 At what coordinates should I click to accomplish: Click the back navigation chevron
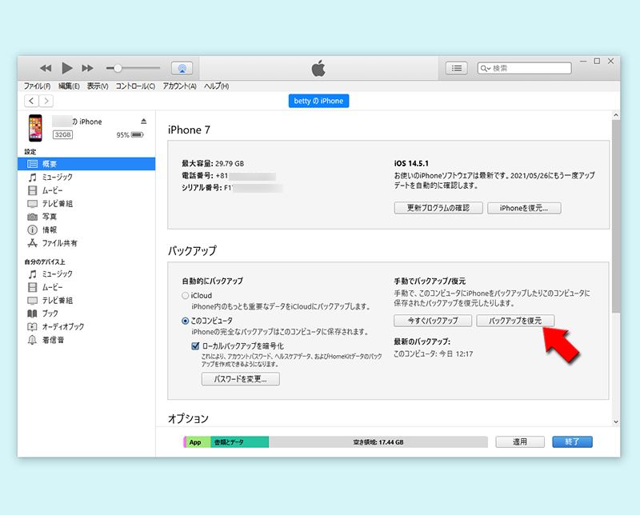click(x=30, y=101)
